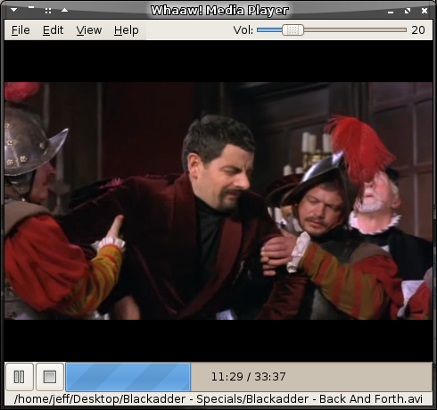This screenshot has height=410, width=437.
Task: Pause the video playback
Action: pyautogui.click(x=20, y=377)
